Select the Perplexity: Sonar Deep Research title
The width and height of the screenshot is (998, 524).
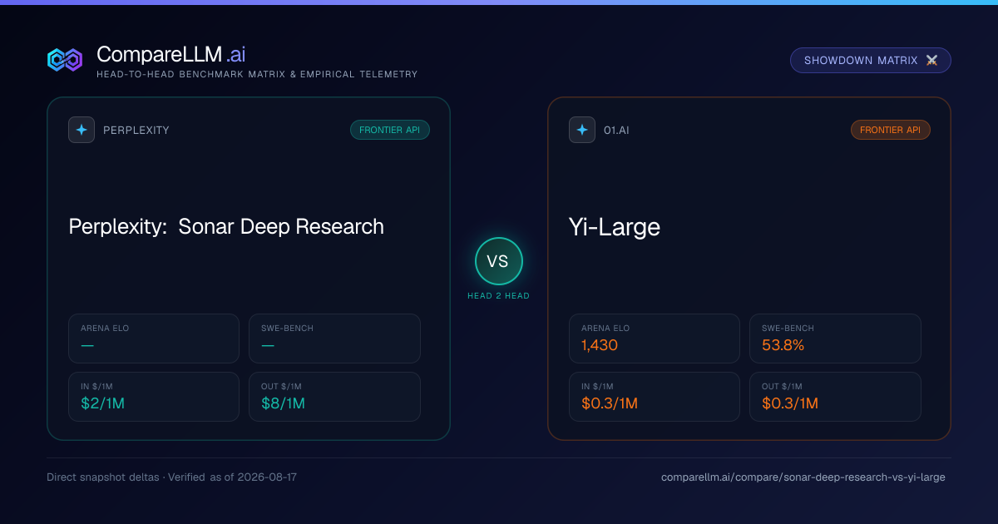pyautogui.click(x=226, y=226)
